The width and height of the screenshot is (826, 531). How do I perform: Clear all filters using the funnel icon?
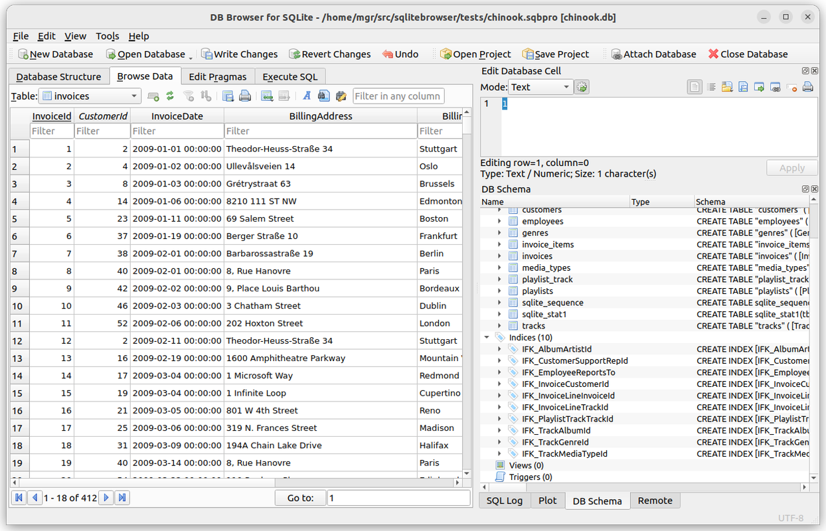[x=189, y=96]
